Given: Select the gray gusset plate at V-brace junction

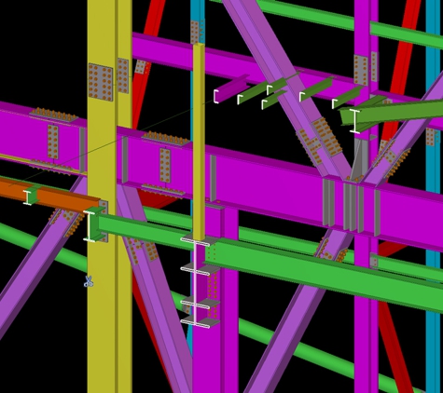Looking at the screenshot, I should pyautogui.click(x=361, y=158).
